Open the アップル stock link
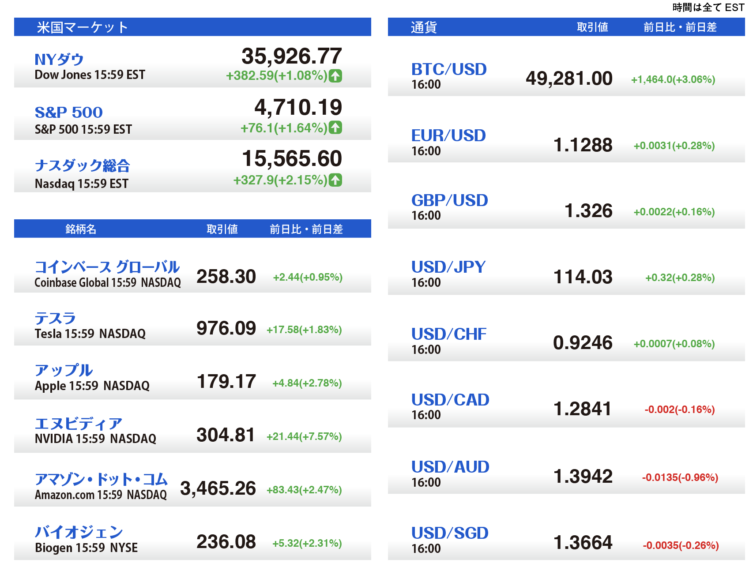Image resolution: width=753 pixels, height=571 pixels. point(64,370)
